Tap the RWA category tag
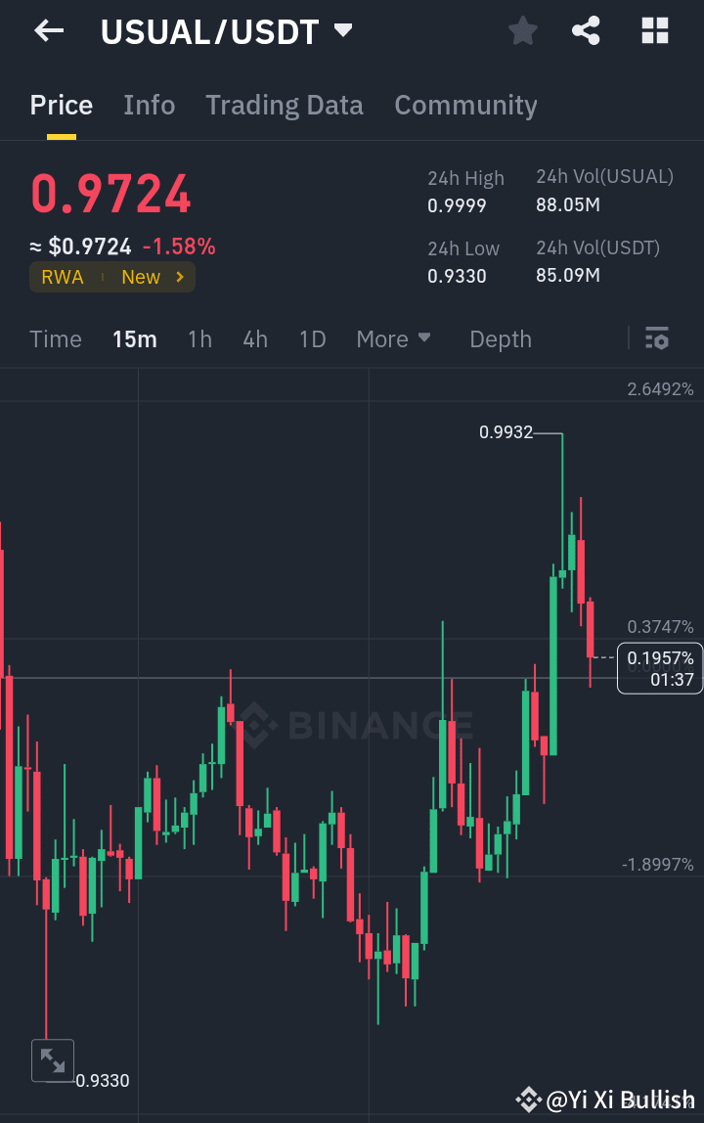 click(63, 277)
